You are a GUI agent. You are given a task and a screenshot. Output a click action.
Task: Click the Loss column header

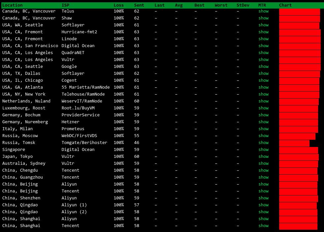(119, 5)
